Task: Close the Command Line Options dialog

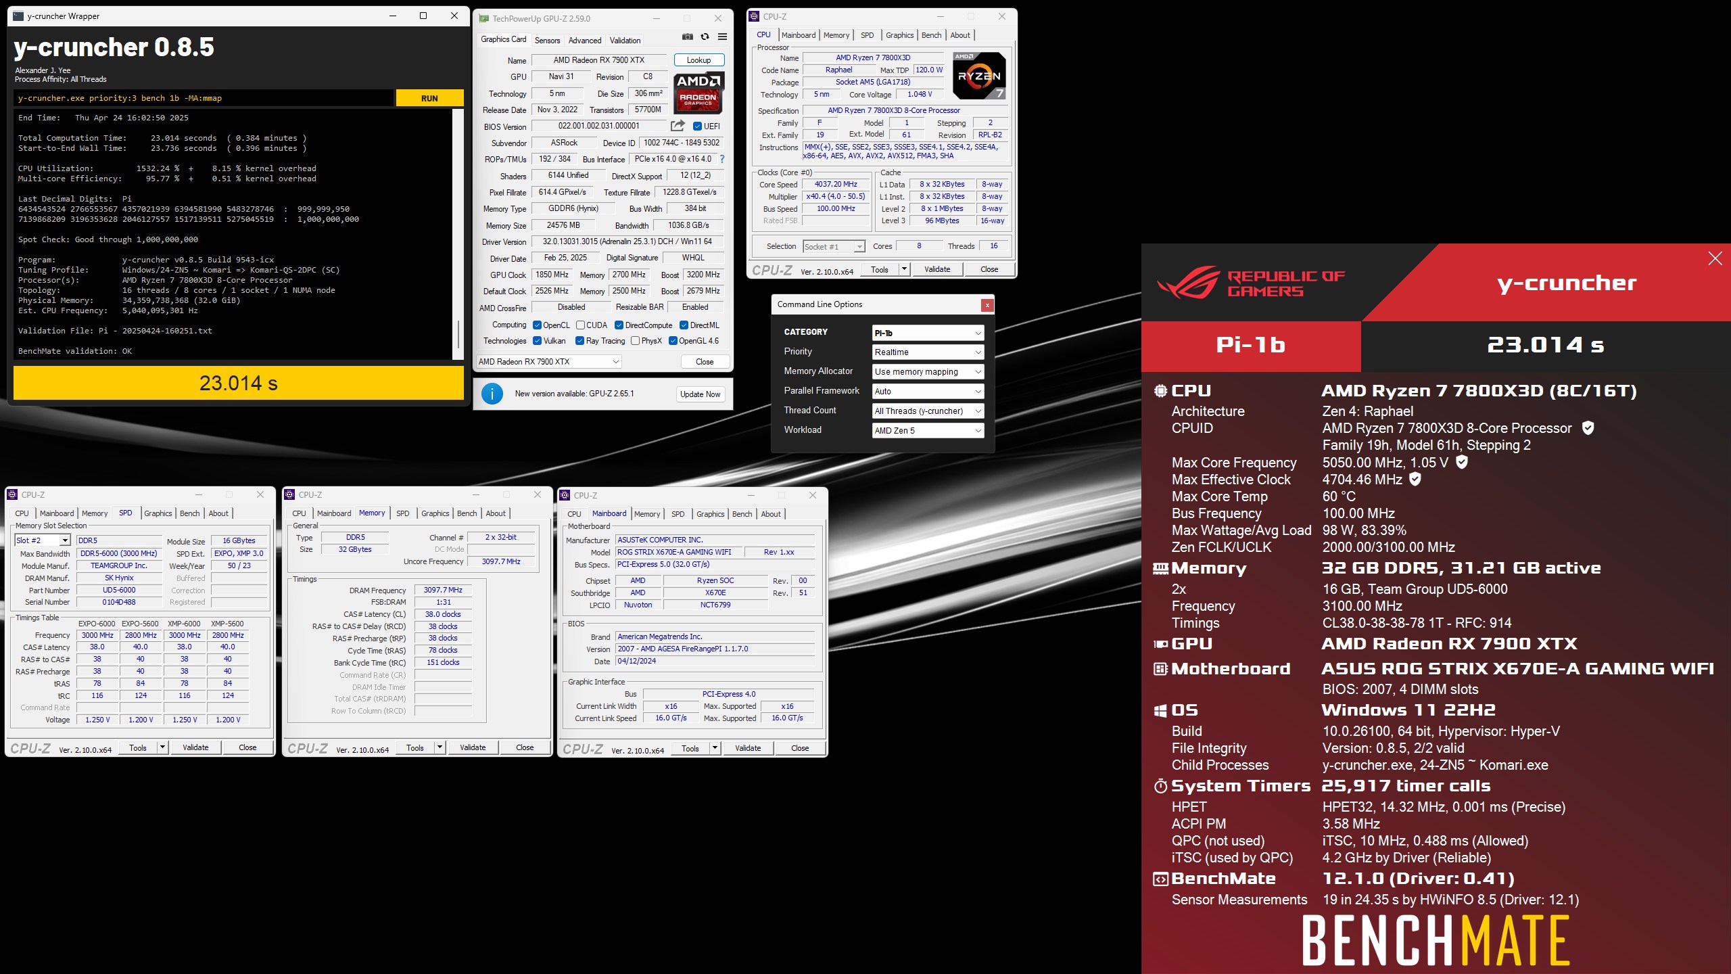Action: [x=987, y=305]
